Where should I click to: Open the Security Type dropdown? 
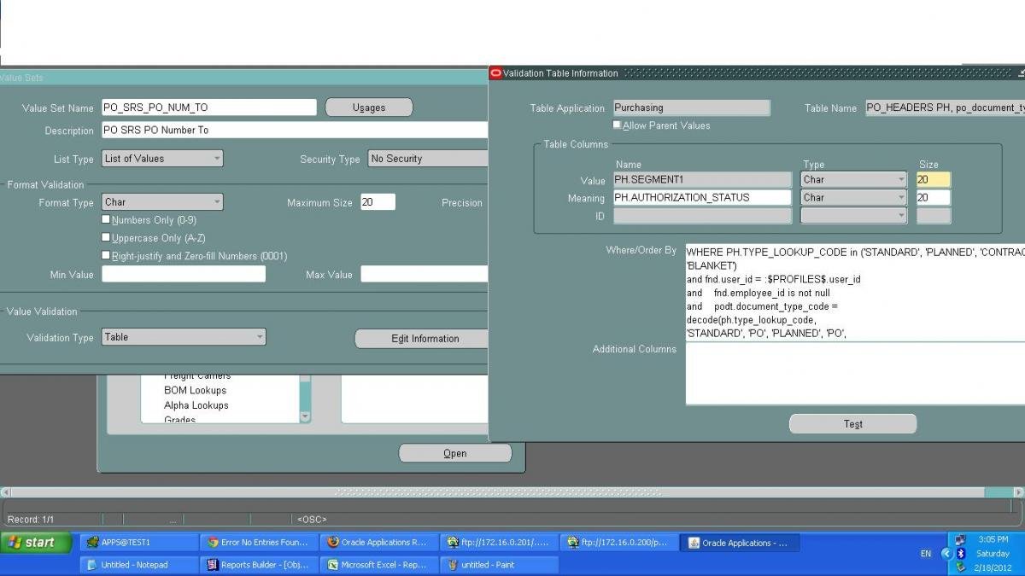click(428, 159)
